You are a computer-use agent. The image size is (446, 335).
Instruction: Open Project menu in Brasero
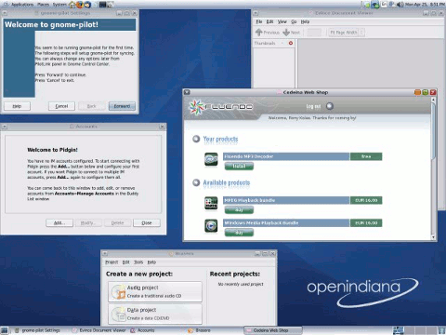111,262
